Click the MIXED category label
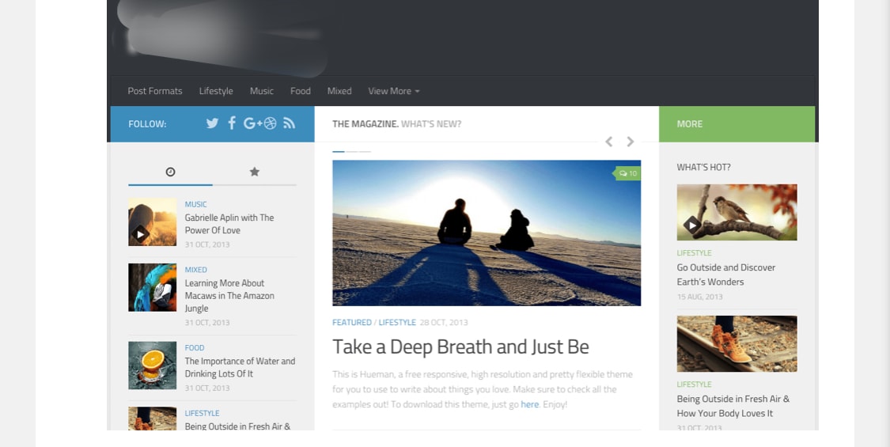Screen dimensions: 890x447 [196, 270]
